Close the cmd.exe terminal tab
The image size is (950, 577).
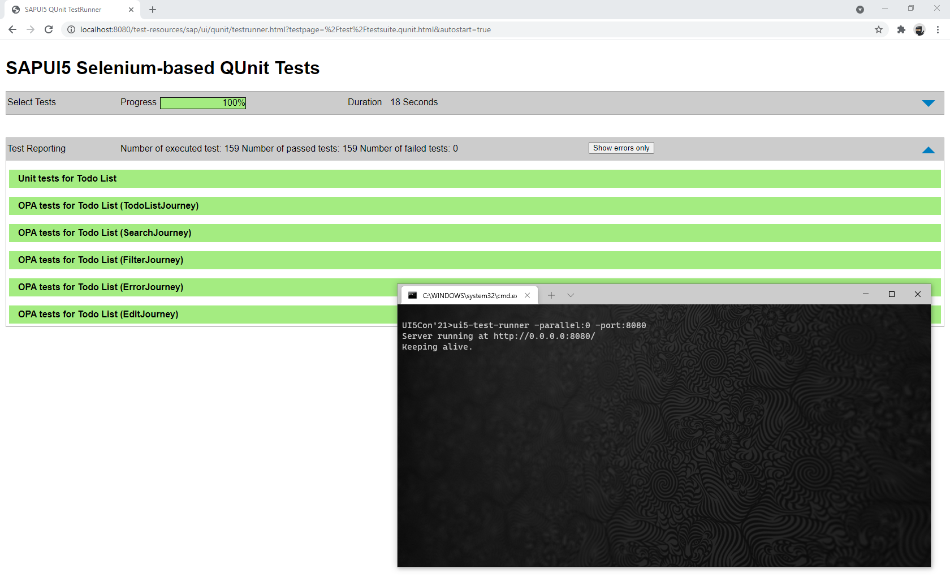pyautogui.click(x=527, y=295)
